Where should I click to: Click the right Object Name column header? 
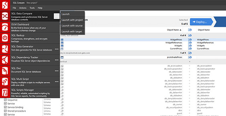point(204,30)
